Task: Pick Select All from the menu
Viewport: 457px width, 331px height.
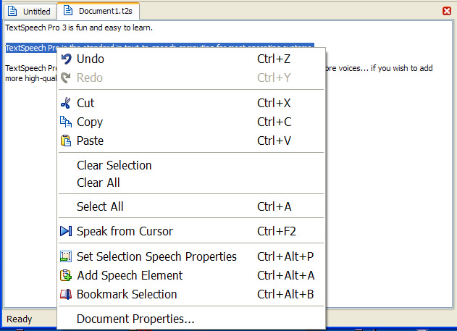Action: pyautogui.click(x=100, y=206)
